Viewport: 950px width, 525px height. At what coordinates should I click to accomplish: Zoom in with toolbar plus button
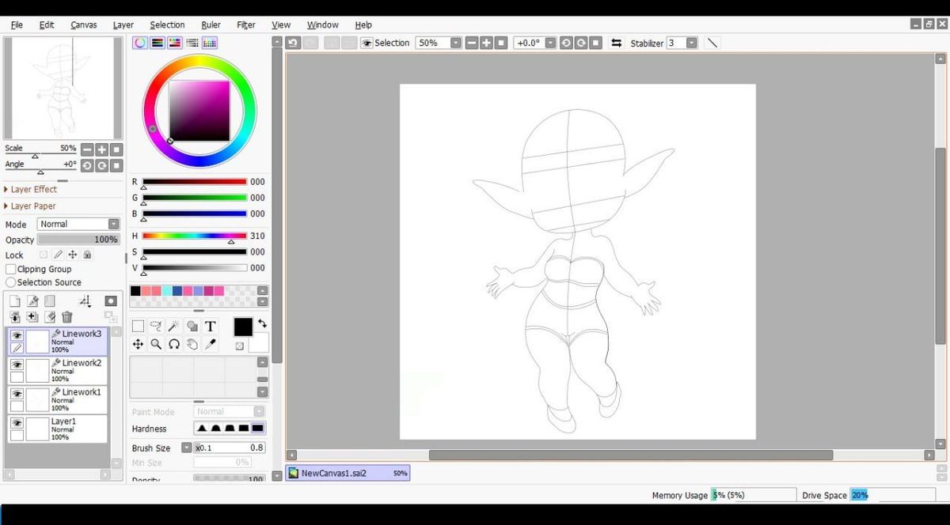[x=486, y=43]
